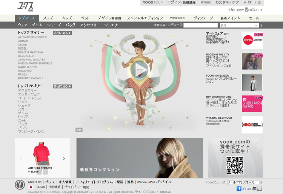Click the Japan flag icon
This screenshot has width=283, height=194.
point(31,187)
